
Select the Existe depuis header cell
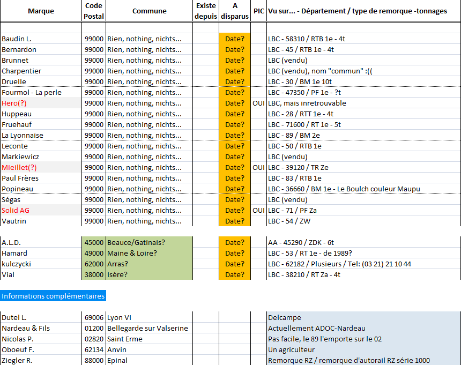point(206,11)
